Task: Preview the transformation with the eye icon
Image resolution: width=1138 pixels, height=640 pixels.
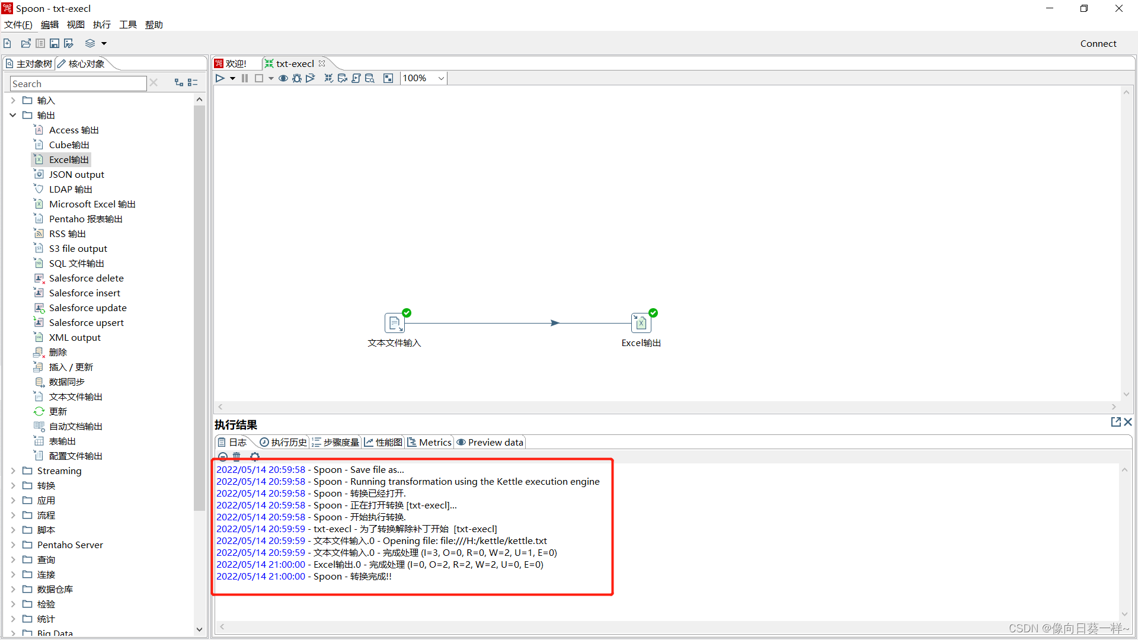Action: pos(283,78)
